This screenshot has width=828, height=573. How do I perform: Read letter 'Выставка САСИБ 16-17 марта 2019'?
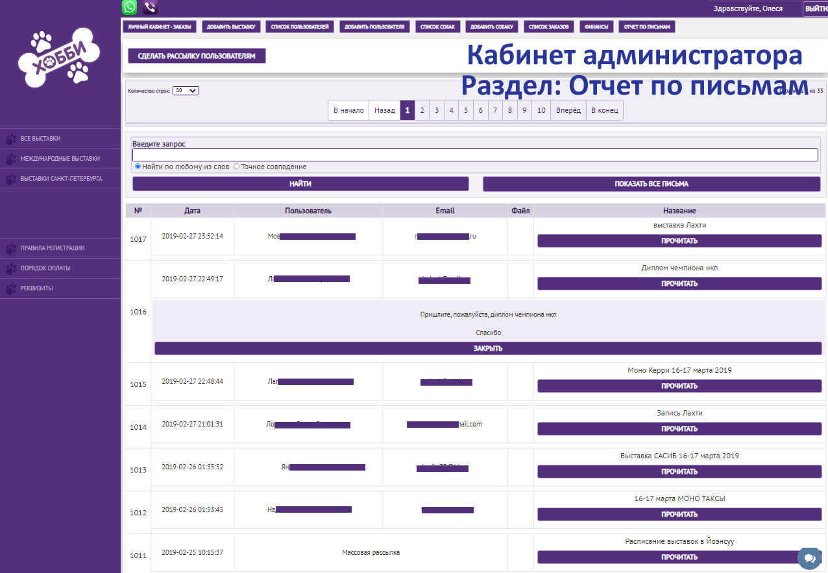(x=679, y=472)
